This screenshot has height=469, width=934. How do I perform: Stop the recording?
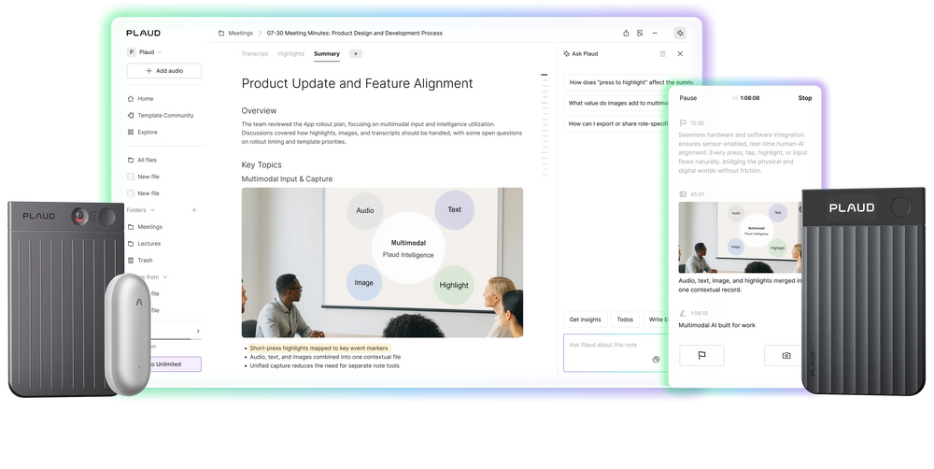[x=804, y=98]
